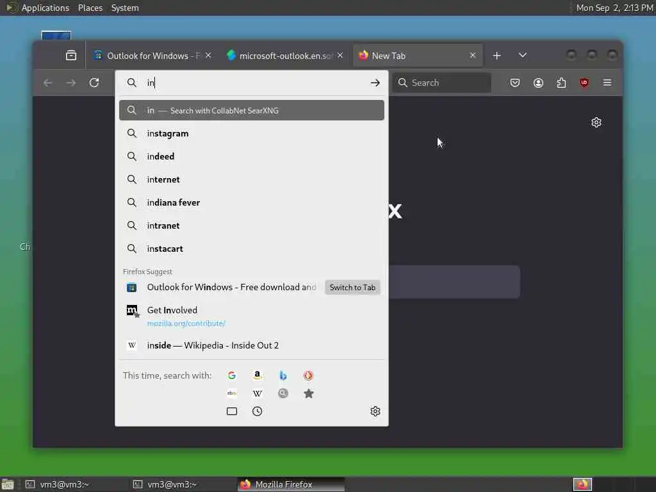Image resolution: width=656 pixels, height=492 pixels.
Task: Click the Switch to Tab button
Action: [x=352, y=288]
